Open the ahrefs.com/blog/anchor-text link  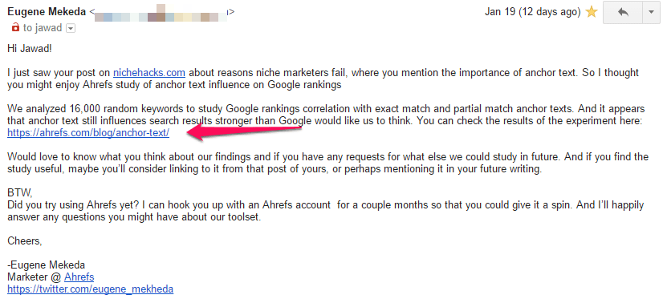(88, 133)
